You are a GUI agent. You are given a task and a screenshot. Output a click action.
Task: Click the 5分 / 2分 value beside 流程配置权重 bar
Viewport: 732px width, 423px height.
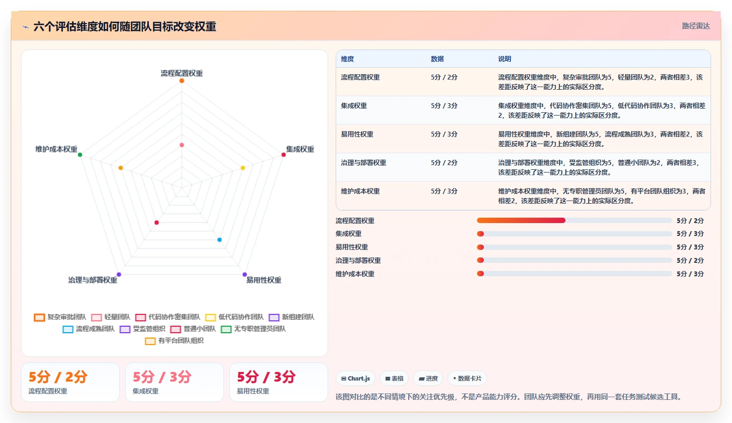tap(690, 220)
